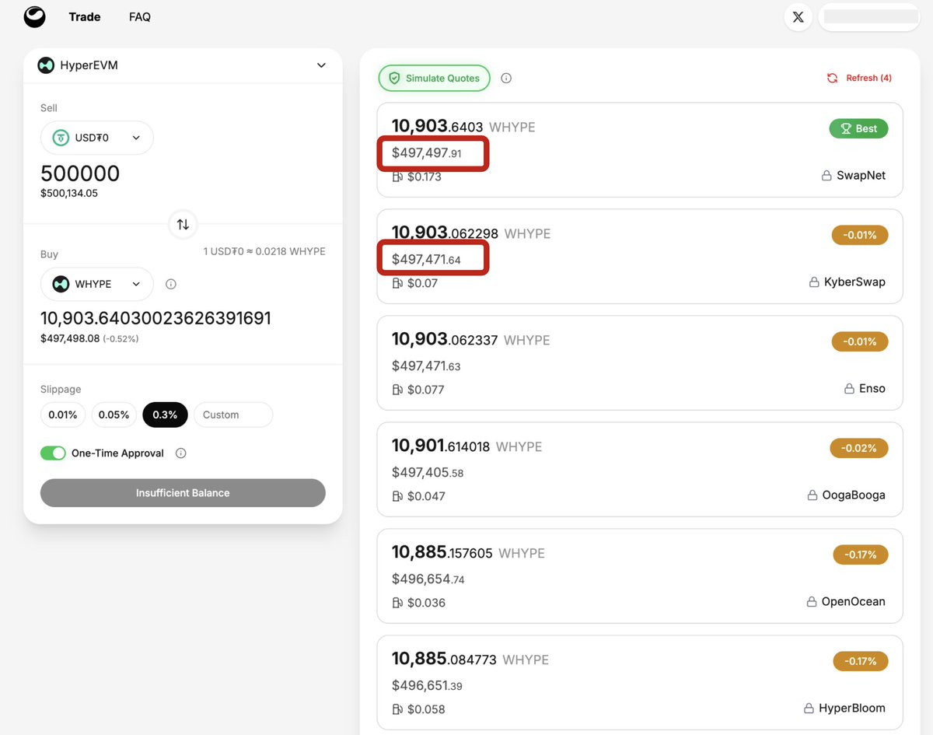Click lock icon beside OpenOcean
This screenshot has height=735, width=933.
click(812, 602)
